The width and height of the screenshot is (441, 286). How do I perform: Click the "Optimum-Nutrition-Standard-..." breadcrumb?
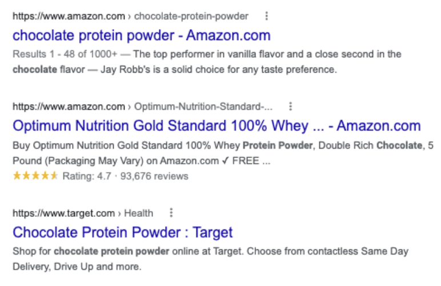pyautogui.click(x=203, y=106)
